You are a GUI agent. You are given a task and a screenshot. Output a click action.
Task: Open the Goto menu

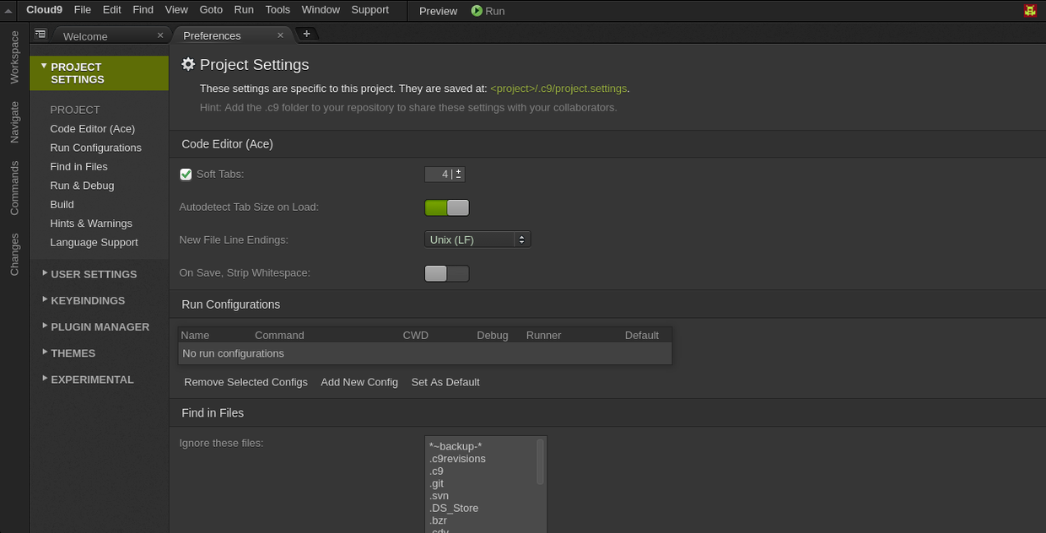[211, 10]
